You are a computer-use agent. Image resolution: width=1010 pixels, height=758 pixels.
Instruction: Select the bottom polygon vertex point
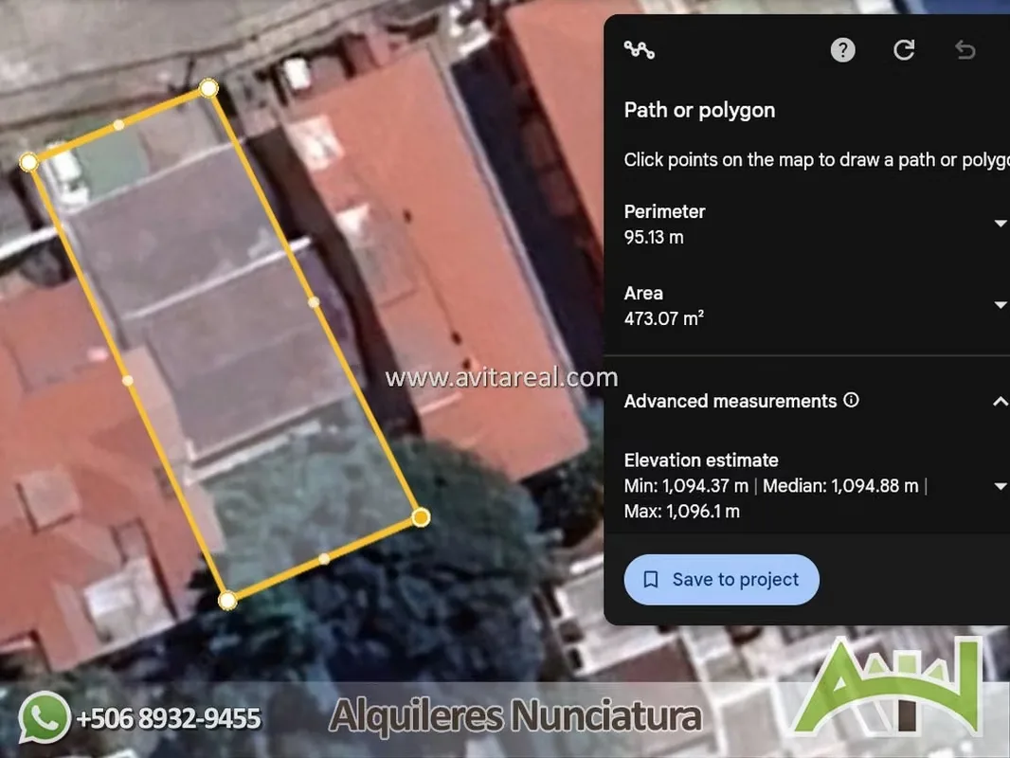(227, 601)
